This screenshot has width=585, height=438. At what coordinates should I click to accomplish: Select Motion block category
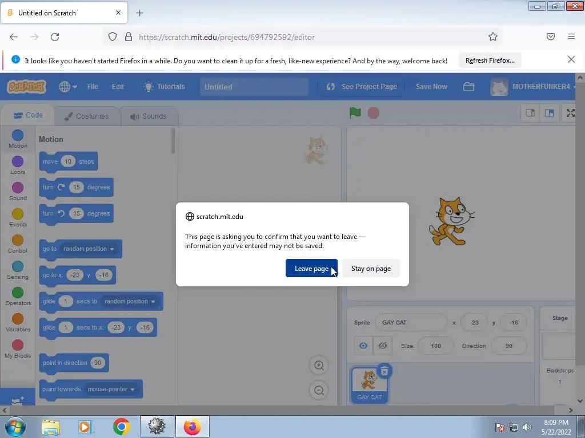(18, 139)
